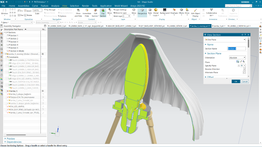
Task: Open Layer Settings
Action: [120, 10]
